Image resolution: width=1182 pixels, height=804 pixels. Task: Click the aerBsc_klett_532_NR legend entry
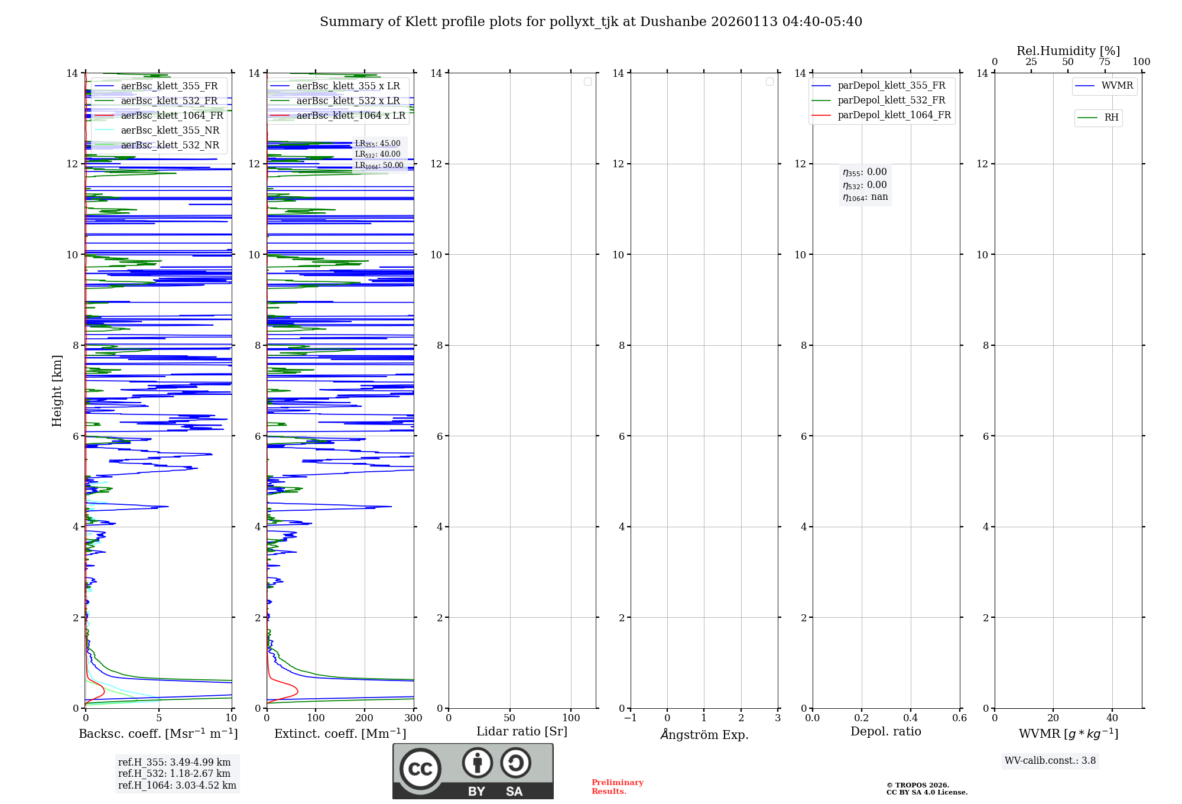(x=170, y=145)
